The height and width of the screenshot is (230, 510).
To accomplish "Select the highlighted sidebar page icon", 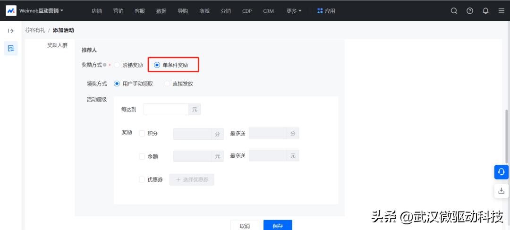I will tap(11, 49).
